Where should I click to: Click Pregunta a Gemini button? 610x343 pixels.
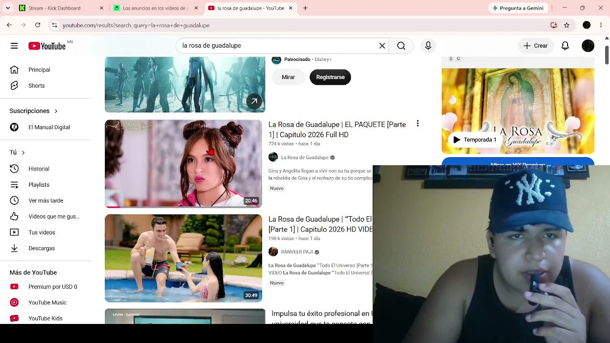click(518, 8)
